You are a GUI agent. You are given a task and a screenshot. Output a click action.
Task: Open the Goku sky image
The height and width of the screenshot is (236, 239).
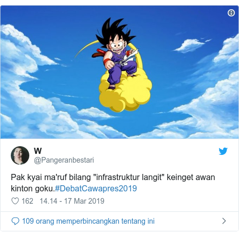119,72
